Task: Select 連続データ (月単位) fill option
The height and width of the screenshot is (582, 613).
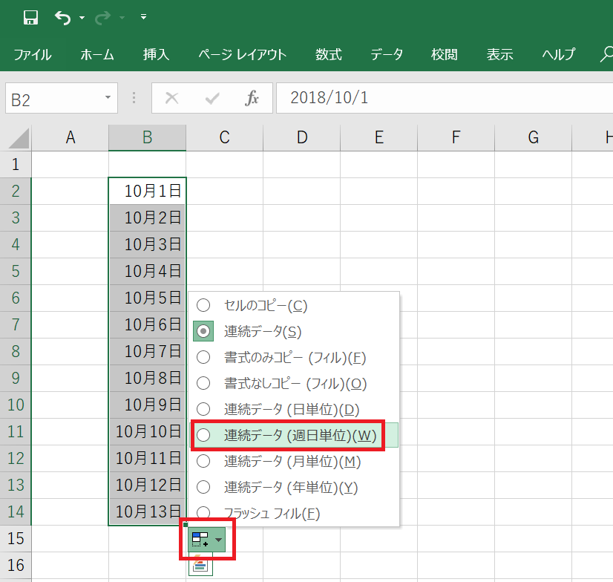Action: (203, 461)
